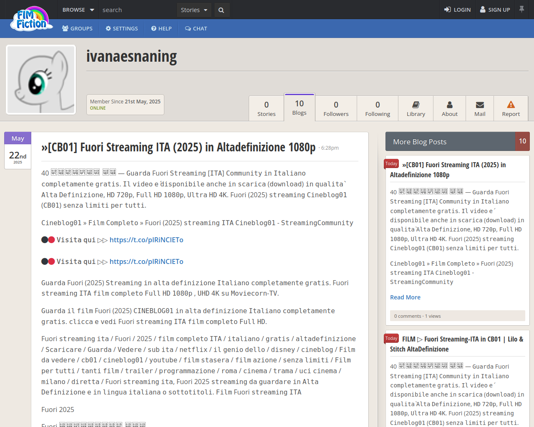Click the 0 comments · 1 views text
The width and height of the screenshot is (534, 427).
coord(418,316)
